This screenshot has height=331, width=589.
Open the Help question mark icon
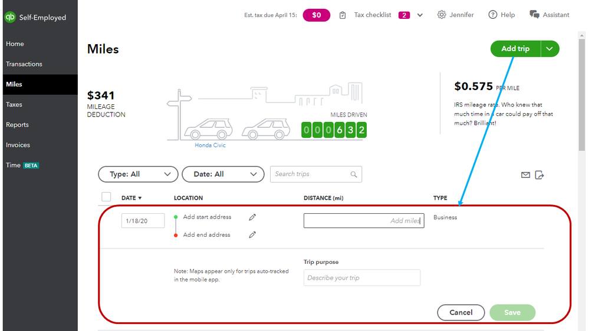tap(493, 15)
